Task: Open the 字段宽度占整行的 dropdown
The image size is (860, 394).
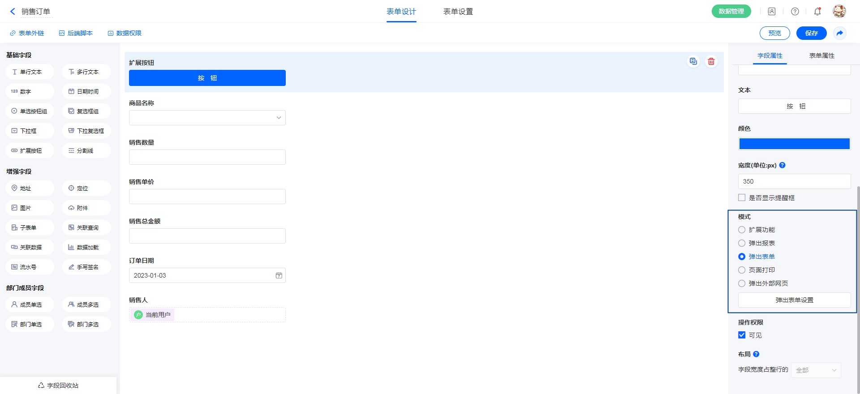Action: 816,370
